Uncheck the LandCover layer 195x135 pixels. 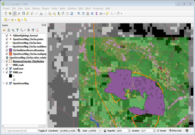7,68
